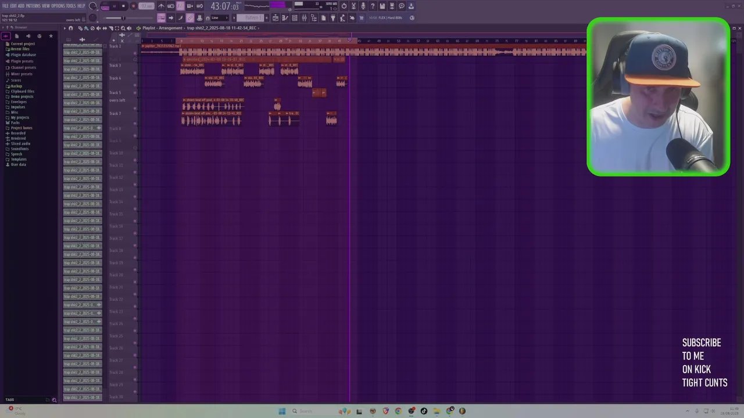The width and height of the screenshot is (744, 418).
Task: Open the mixer window icon
Action: 304,18
